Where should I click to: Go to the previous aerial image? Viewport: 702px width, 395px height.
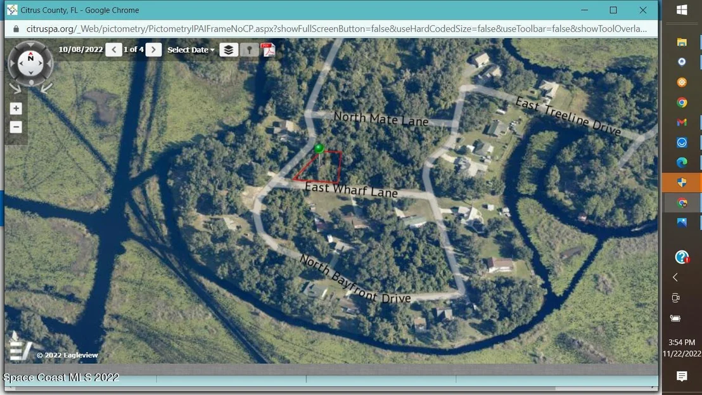coord(113,49)
